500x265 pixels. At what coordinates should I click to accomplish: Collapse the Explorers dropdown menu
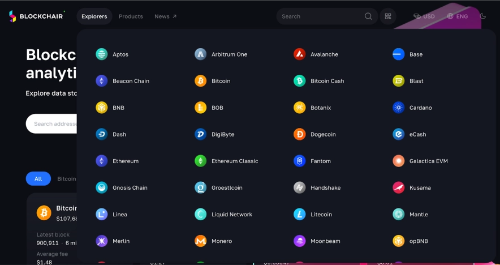pos(94,16)
